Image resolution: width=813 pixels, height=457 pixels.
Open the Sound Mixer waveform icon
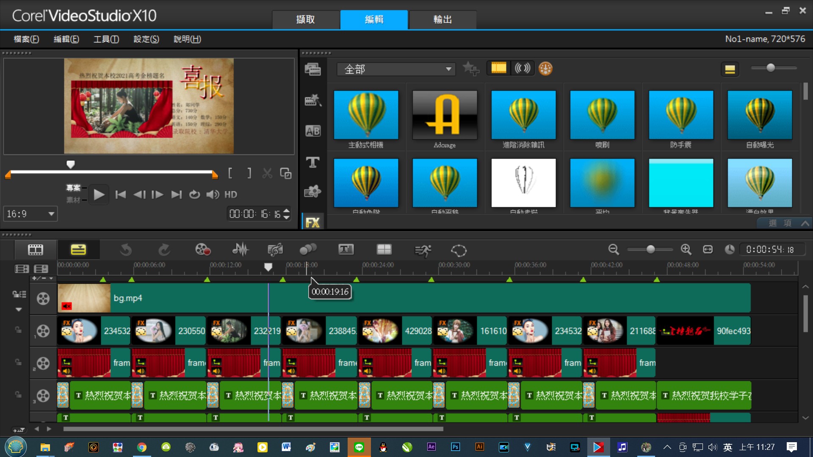tap(241, 250)
